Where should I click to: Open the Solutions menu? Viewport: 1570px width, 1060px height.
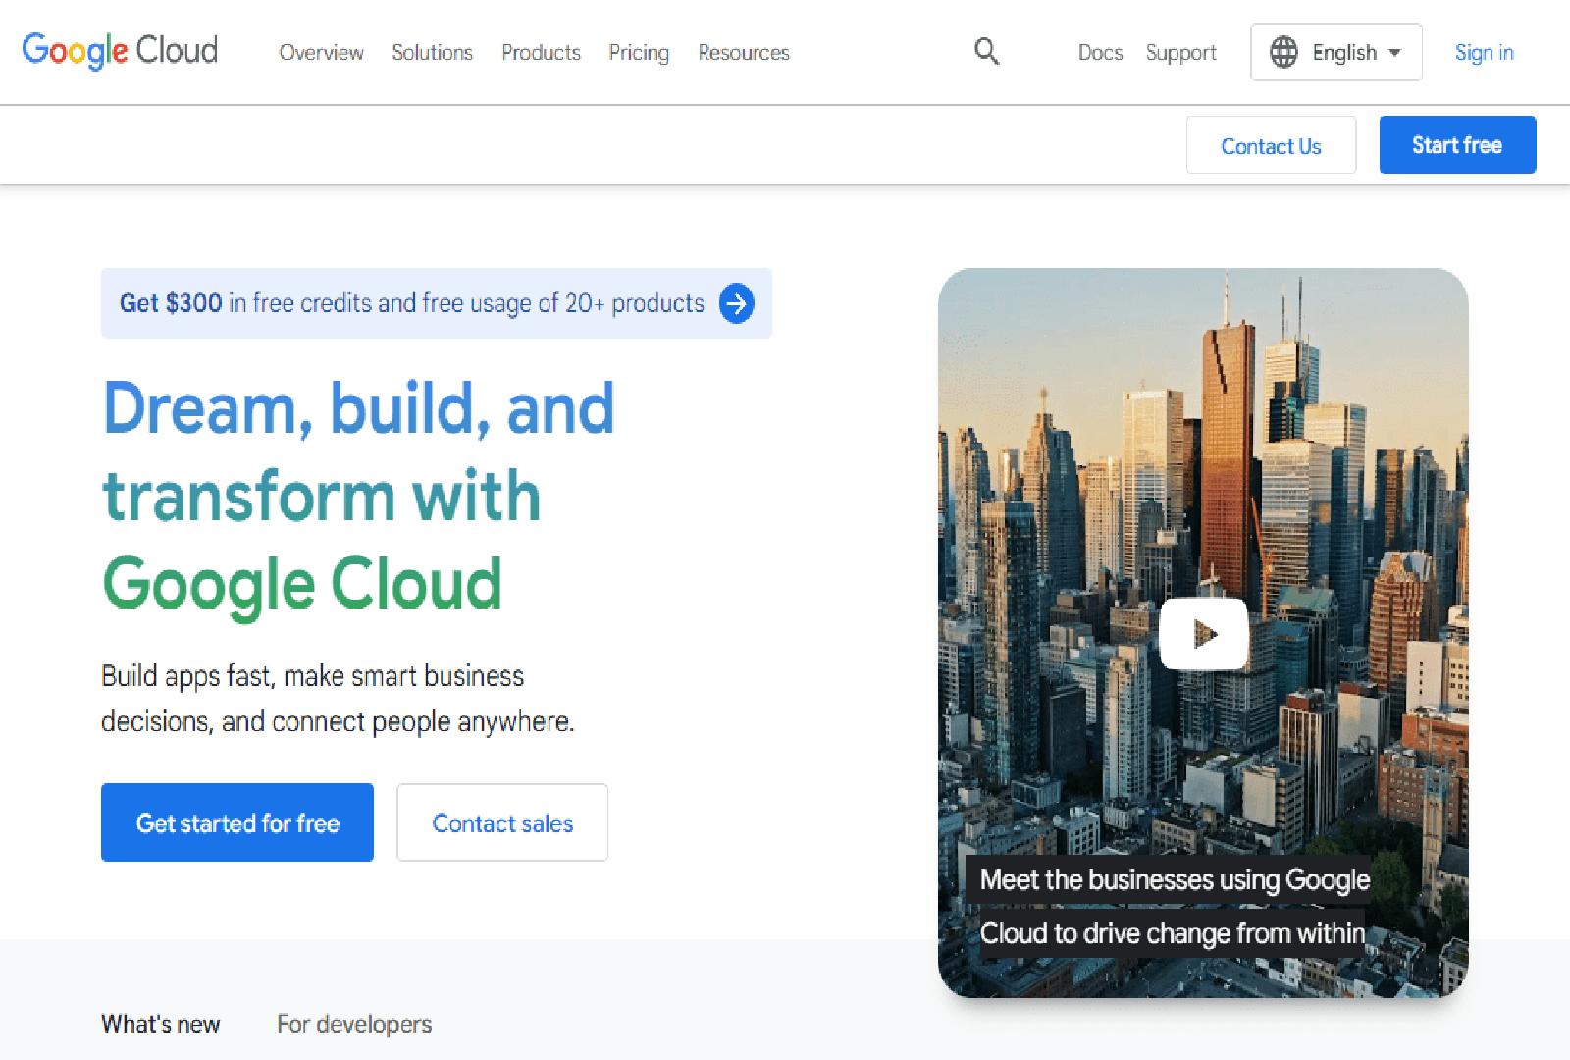click(x=432, y=53)
